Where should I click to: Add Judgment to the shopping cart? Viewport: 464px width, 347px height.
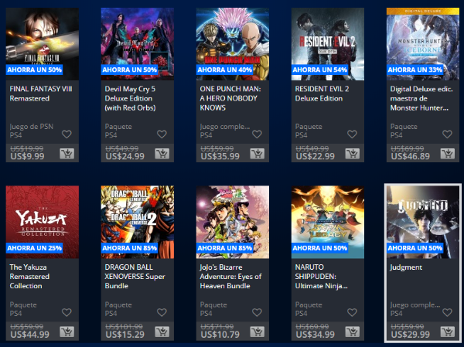(448, 332)
